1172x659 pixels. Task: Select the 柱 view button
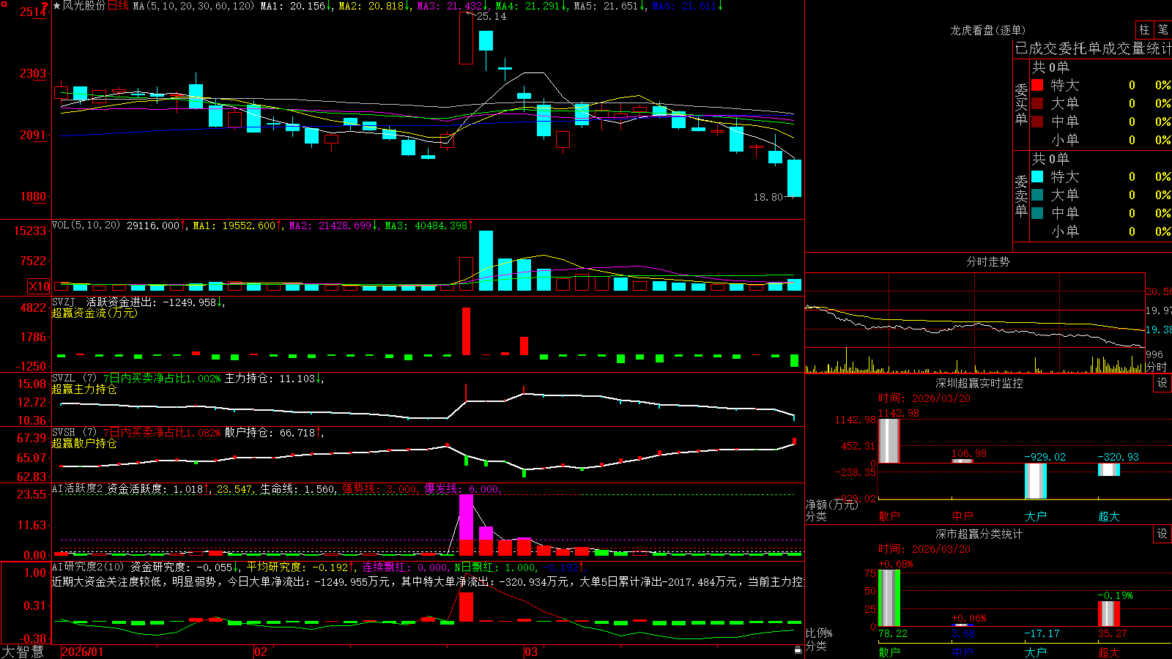(x=1144, y=29)
